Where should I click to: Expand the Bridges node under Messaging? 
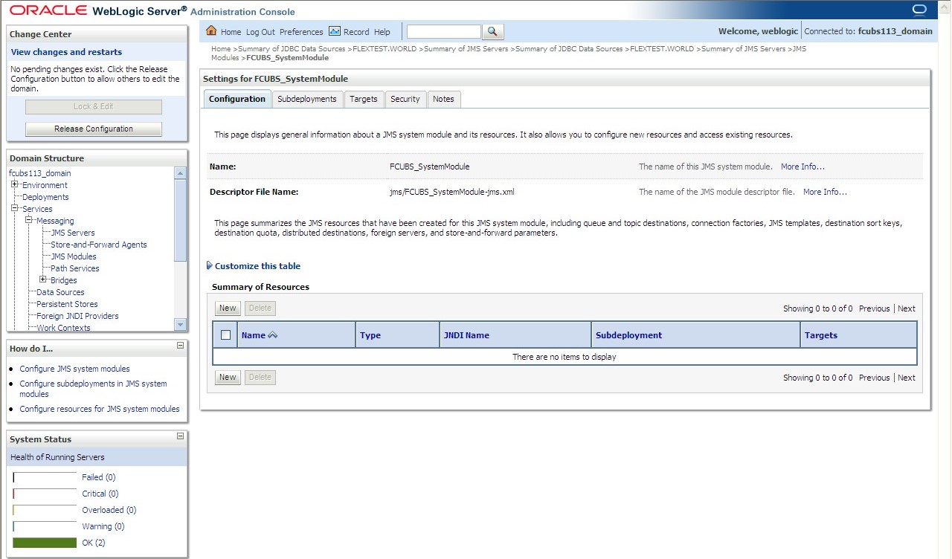coord(45,280)
